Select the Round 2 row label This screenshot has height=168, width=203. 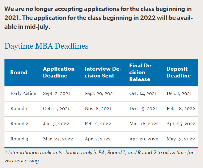point(19,124)
